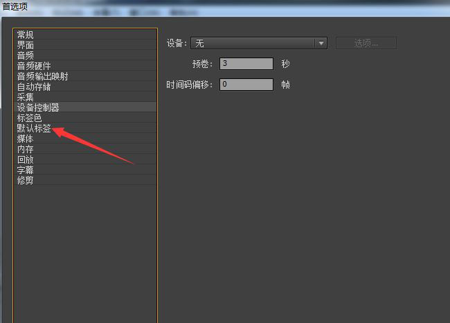The image size is (450, 323).
Task: Click the highlighted 设备控制器 category
Action: 85,107
